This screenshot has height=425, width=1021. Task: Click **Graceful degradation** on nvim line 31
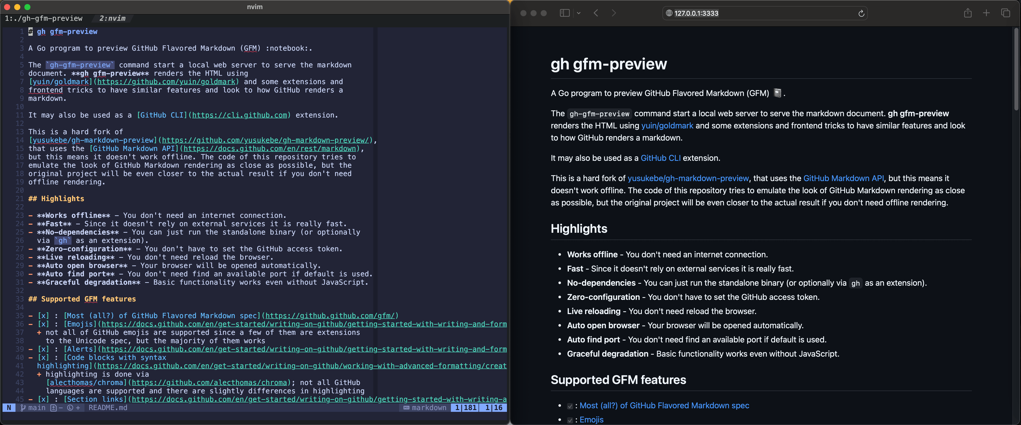point(89,282)
